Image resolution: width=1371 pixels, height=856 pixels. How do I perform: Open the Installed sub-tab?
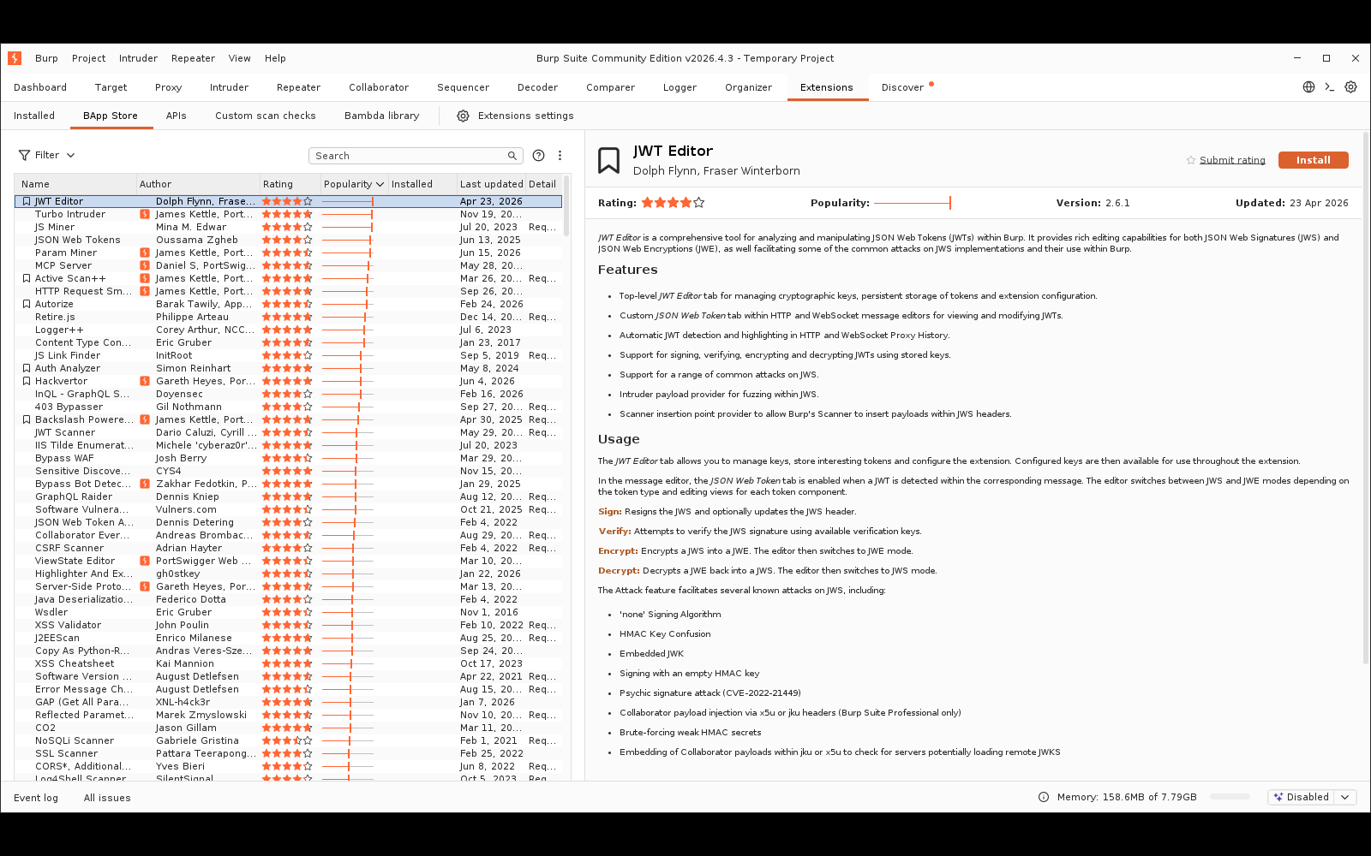[x=34, y=116]
